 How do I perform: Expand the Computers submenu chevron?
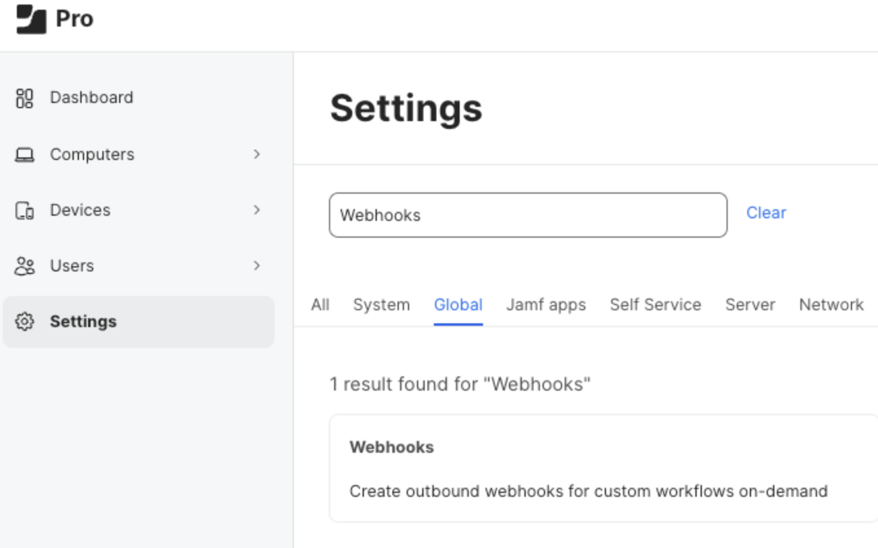[x=257, y=154]
